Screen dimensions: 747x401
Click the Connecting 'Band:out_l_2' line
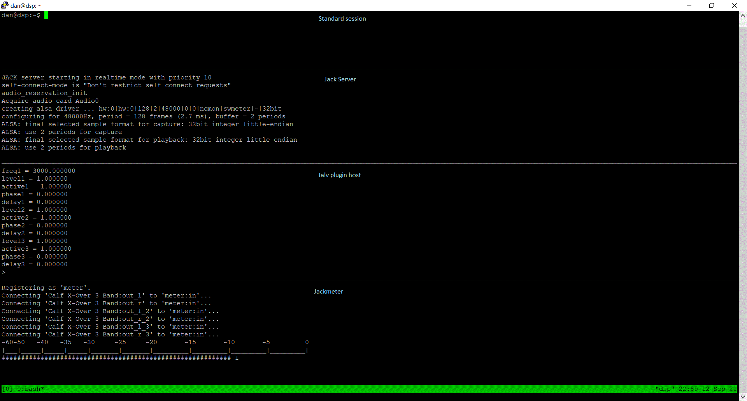110,311
